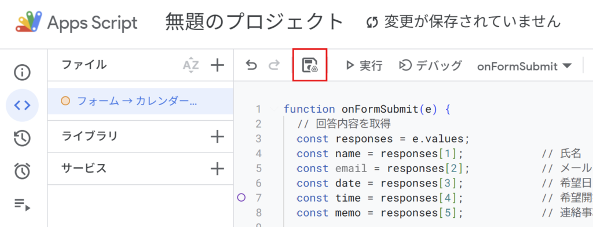
Task: Add a library with plus icon
Action: point(217,136)
